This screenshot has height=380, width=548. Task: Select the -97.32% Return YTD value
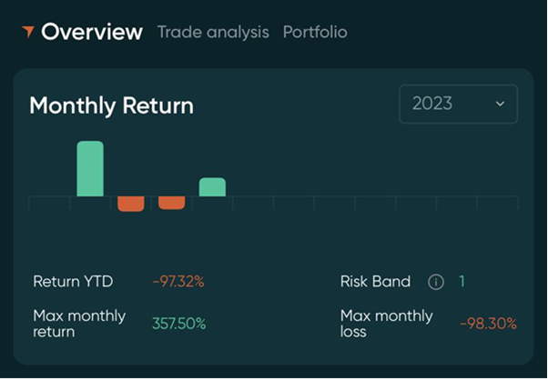tap(178, 282)
